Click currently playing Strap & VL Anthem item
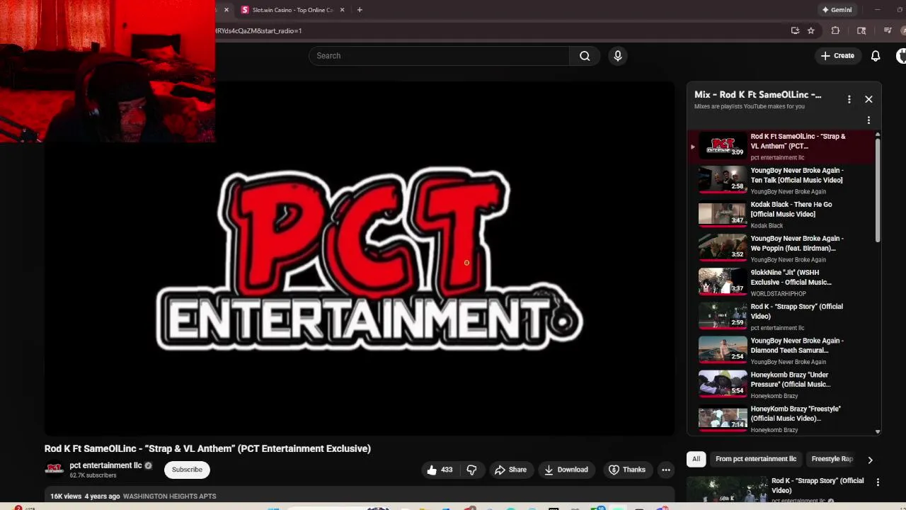 pos(781,147)
